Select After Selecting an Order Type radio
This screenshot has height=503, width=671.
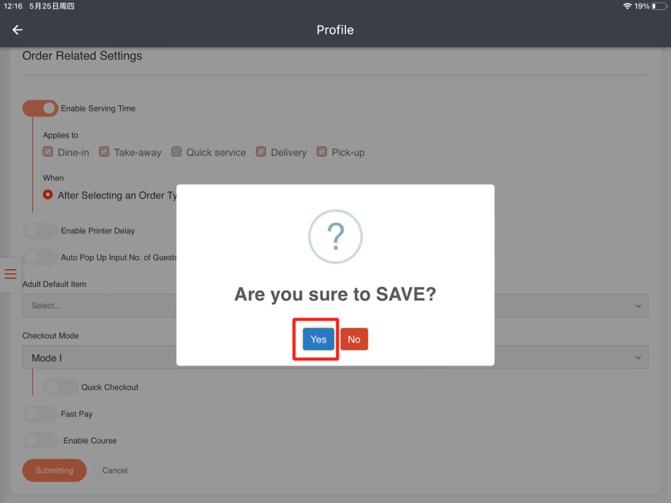coord(48,195)
